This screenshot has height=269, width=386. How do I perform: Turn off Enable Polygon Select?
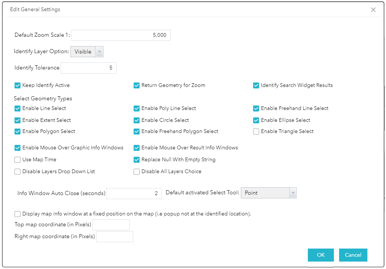pyautogui.click(x=17, y=131)
